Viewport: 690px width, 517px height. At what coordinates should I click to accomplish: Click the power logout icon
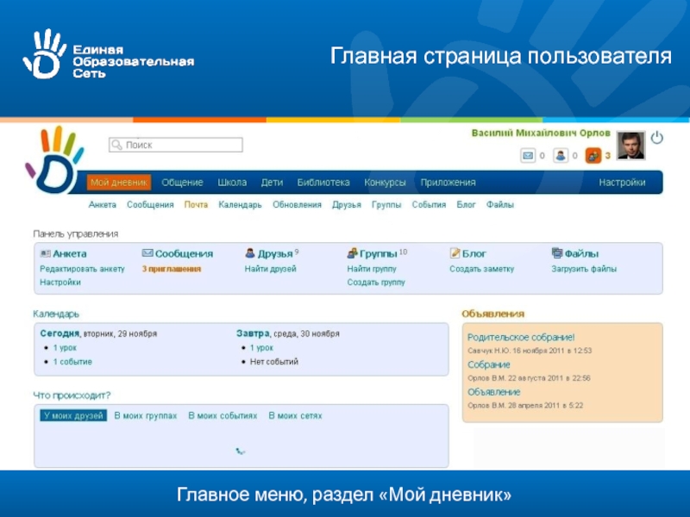656,138
